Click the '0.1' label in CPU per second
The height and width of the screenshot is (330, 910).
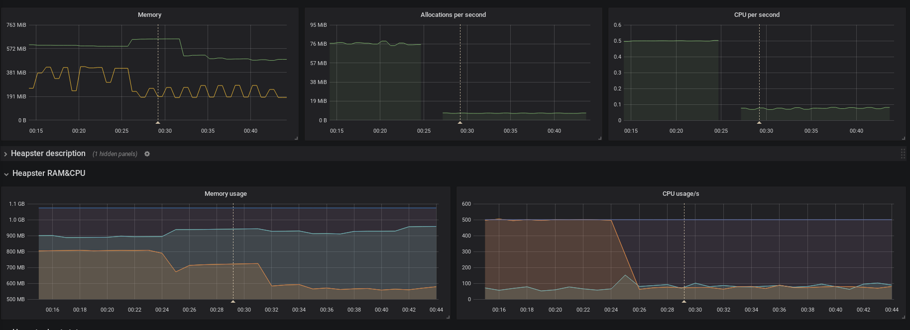[617, 104]
